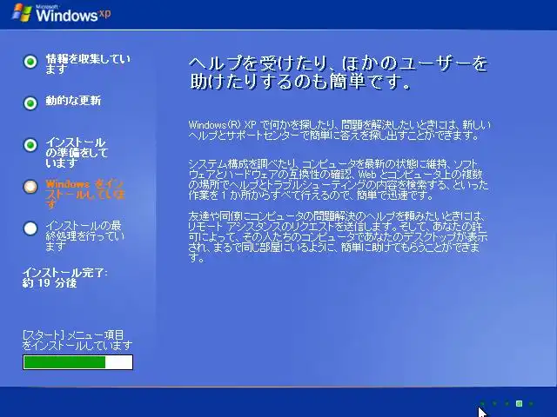557x417 pixels.
Task: Click the orange step text Windows をインストールしています
Action: click(85, 194)
